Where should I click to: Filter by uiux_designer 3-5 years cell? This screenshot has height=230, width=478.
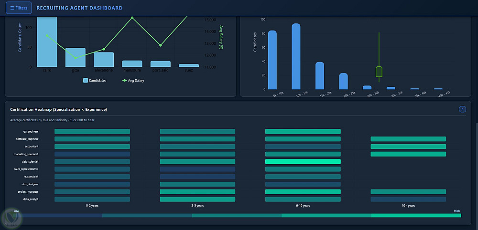click(197, 184)
